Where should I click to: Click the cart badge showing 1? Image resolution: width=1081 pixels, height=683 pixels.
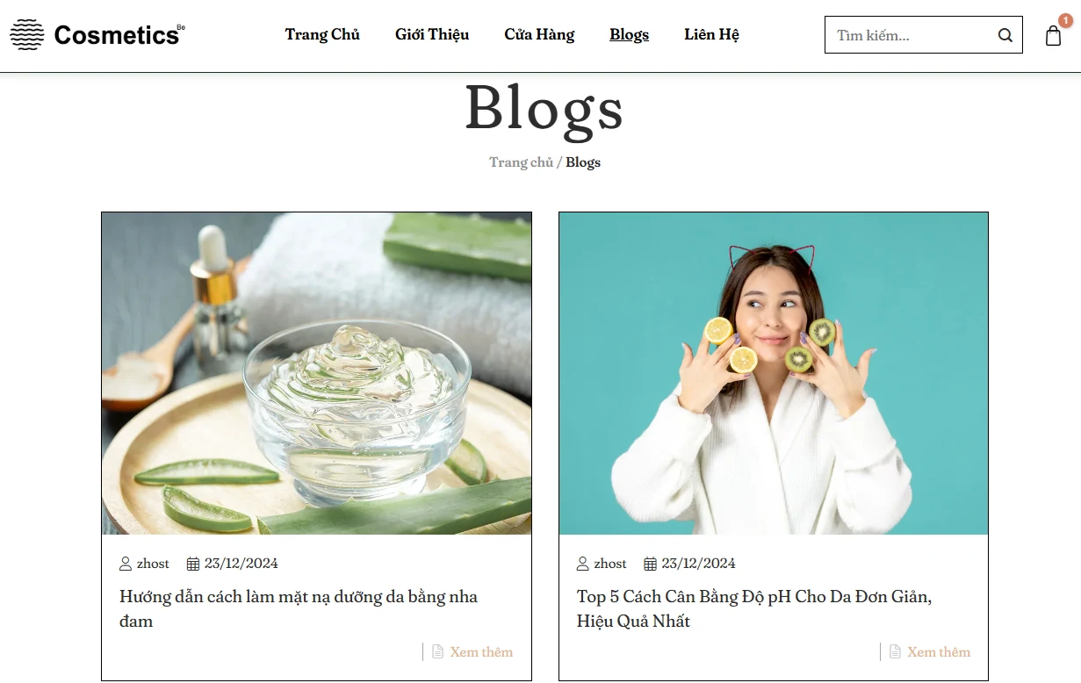[1065, 20]
